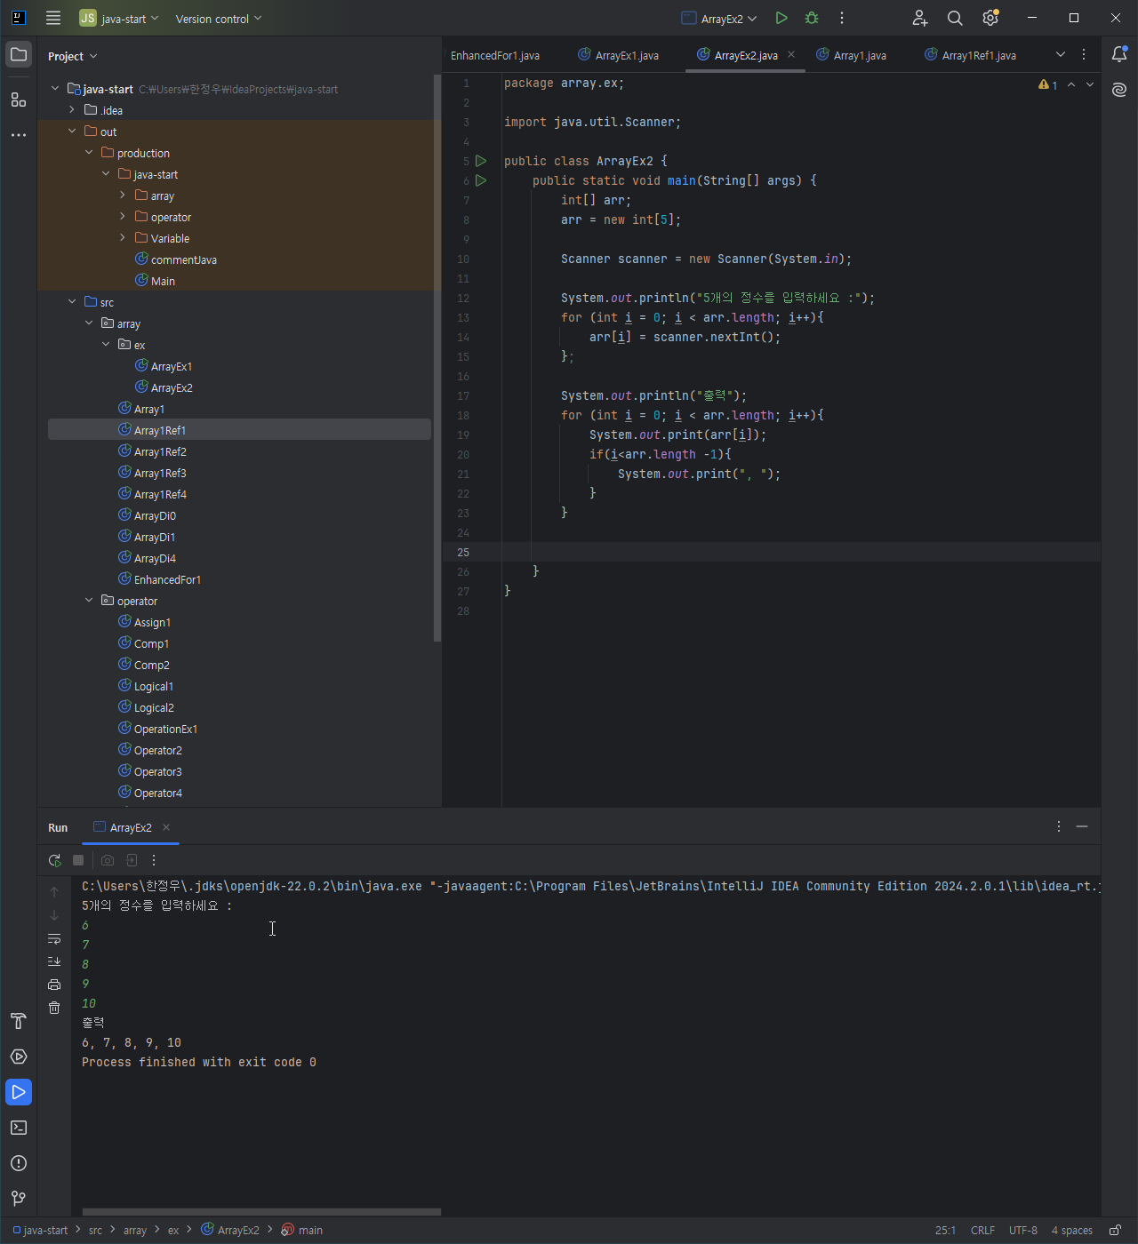Open the Project tool window folder icon

19,55
